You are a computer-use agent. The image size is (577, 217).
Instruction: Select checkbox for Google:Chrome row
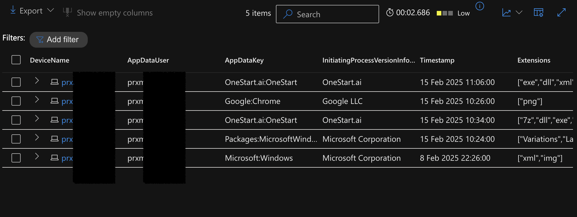[16, 101]
